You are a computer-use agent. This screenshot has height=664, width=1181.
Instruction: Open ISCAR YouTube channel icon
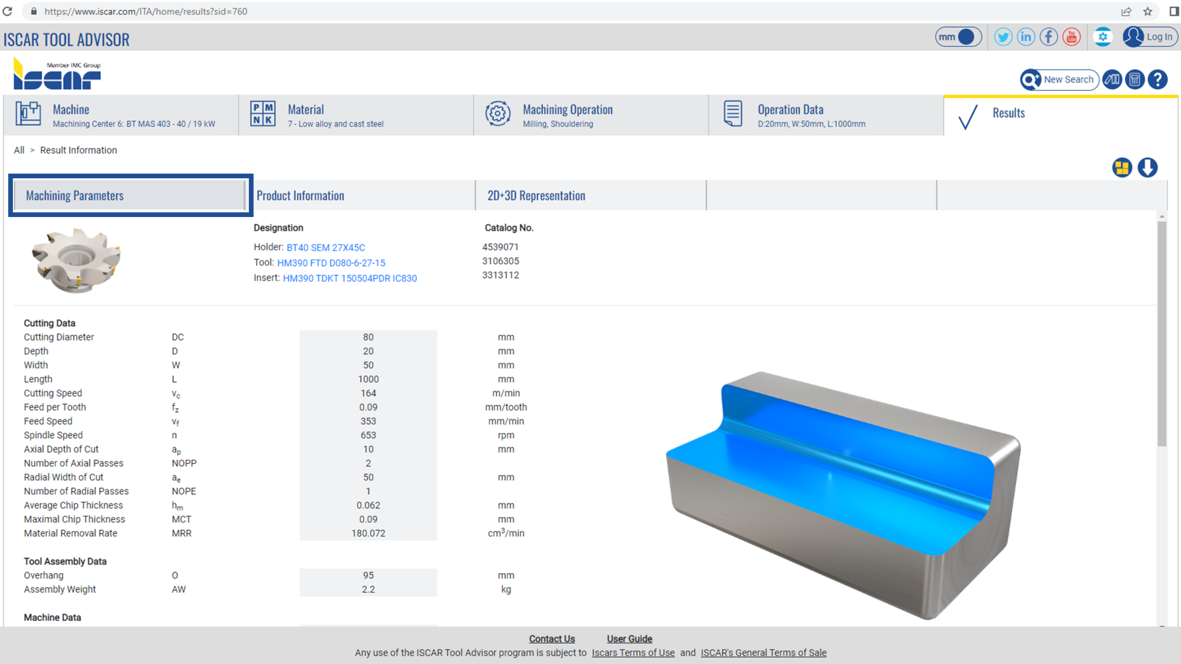pos(1072,37)
